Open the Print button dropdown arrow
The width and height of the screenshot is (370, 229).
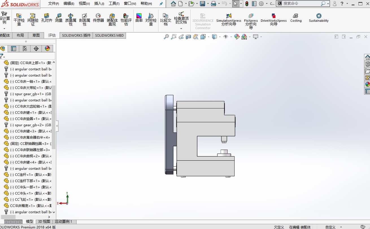click(219, 4)
